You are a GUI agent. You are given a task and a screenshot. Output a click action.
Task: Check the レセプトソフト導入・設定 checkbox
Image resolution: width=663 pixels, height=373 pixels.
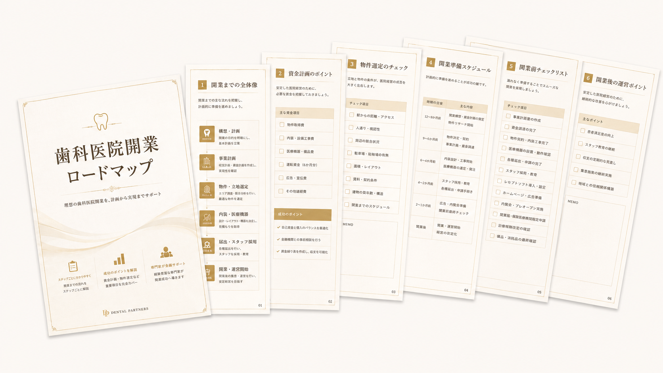pyautogui.click(x=500, y=181)
